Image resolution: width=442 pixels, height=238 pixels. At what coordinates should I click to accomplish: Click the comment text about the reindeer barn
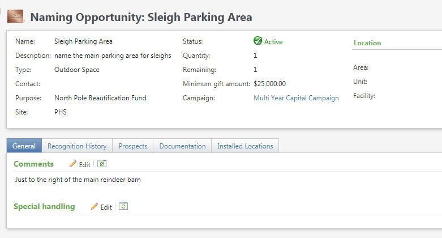[x=78, y=180]
